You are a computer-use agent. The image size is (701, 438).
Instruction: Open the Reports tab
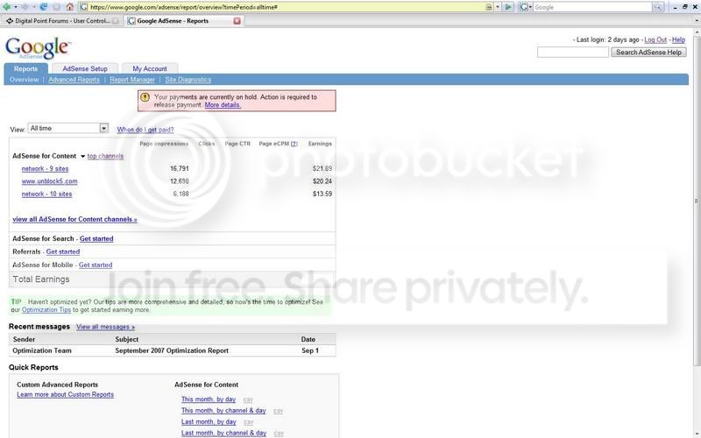tap(25, 69)
